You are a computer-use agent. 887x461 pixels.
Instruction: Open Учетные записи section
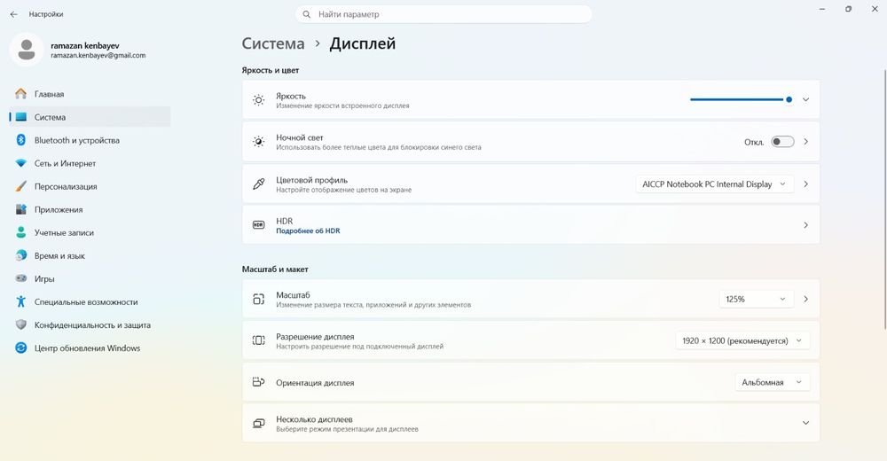[x=90, y=232]
